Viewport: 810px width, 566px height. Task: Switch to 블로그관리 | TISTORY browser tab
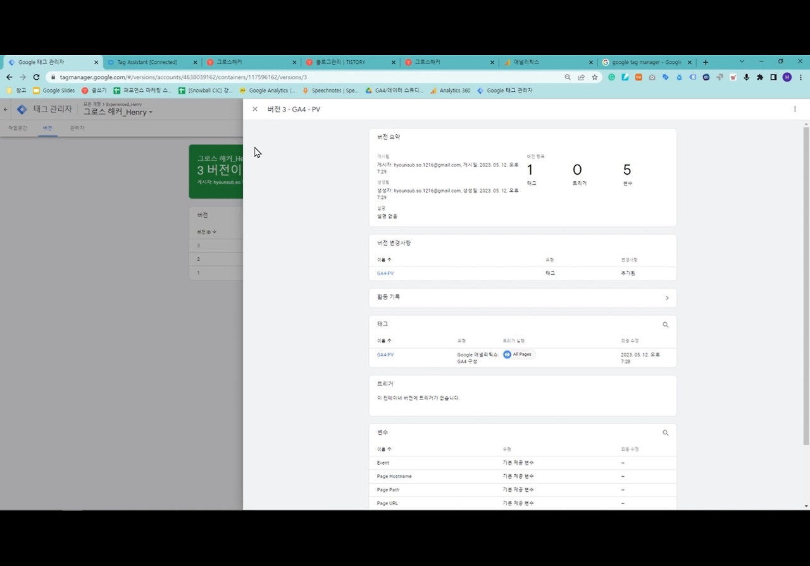click(x=350, y=62)
